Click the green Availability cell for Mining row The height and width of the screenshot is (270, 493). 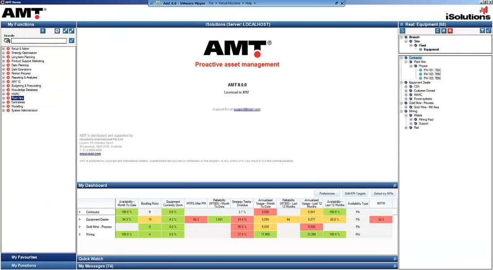[x=126, y=234]
